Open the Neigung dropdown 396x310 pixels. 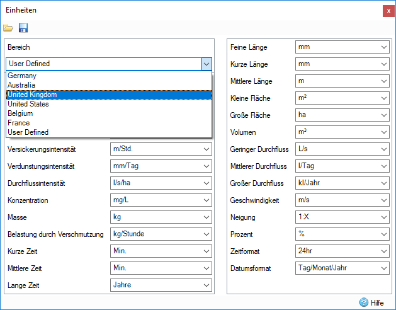pyautogui.click(x=384, y=217)
